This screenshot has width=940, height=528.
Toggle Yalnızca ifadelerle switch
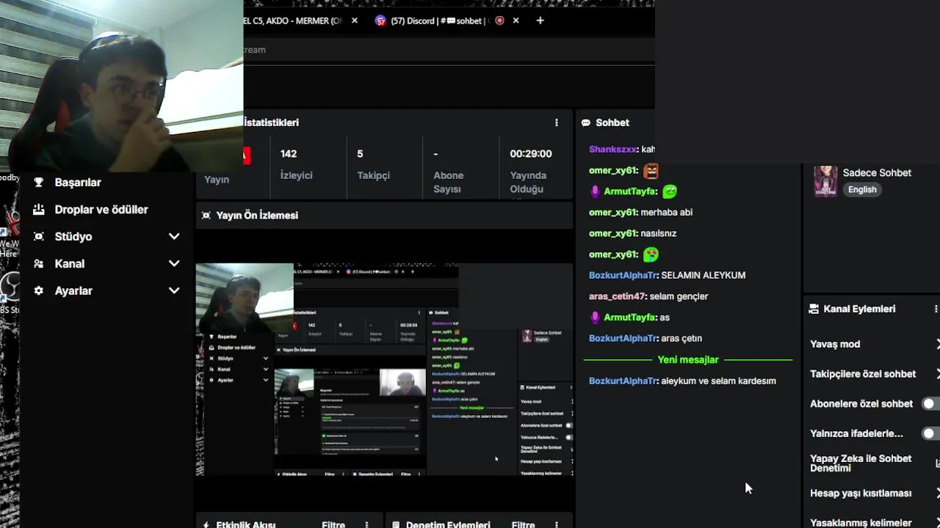[x=931, y=433]
